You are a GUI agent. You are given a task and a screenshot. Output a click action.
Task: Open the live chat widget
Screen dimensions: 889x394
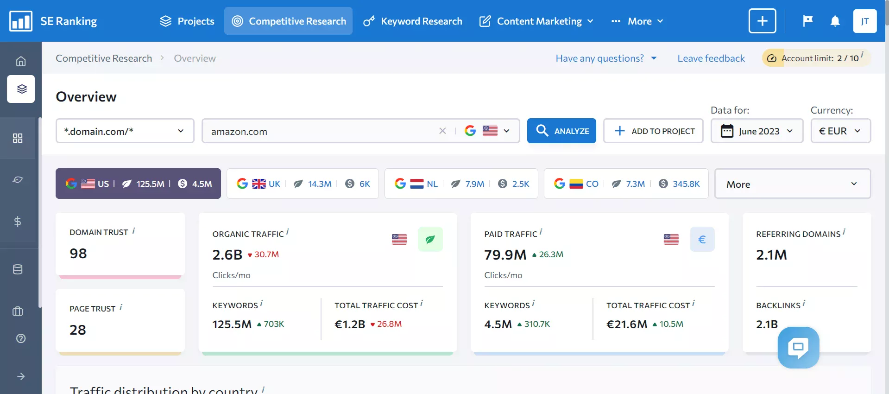tap(798, 347)
